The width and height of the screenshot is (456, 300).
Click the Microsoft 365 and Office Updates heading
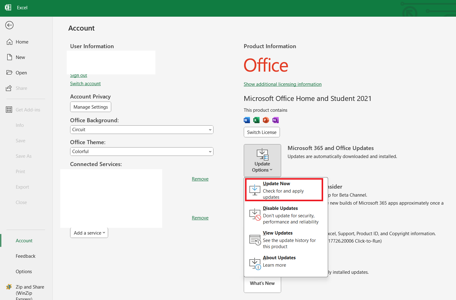(x=331, y=148)
